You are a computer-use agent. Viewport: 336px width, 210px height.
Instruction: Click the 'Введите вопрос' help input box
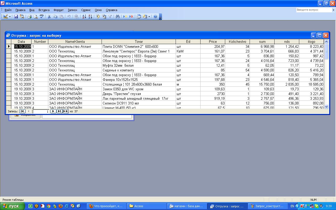tap(314, 10)
